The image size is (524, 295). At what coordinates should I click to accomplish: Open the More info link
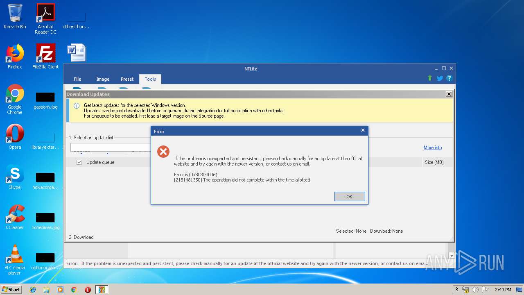pos(432,147)
